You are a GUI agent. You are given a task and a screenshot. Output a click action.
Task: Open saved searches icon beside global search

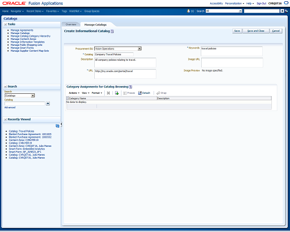coord(286,11)
